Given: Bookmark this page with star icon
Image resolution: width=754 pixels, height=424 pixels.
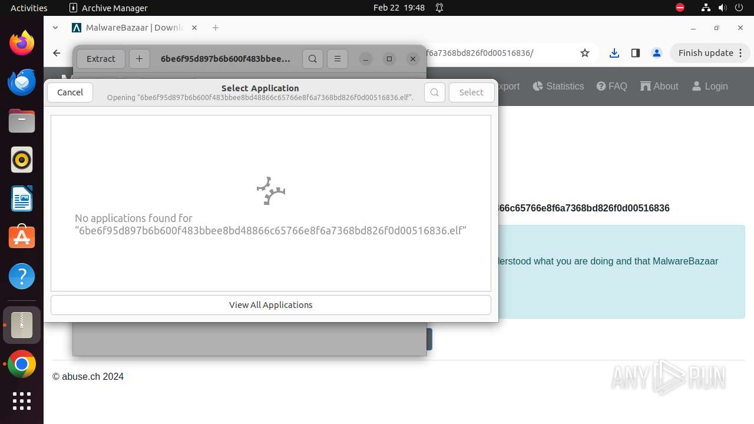Looking at the screenshot, I should pos(585,53).
